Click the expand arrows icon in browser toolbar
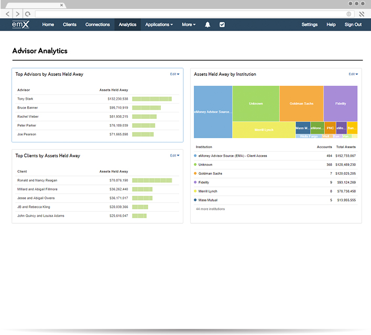 coord(362,14)
